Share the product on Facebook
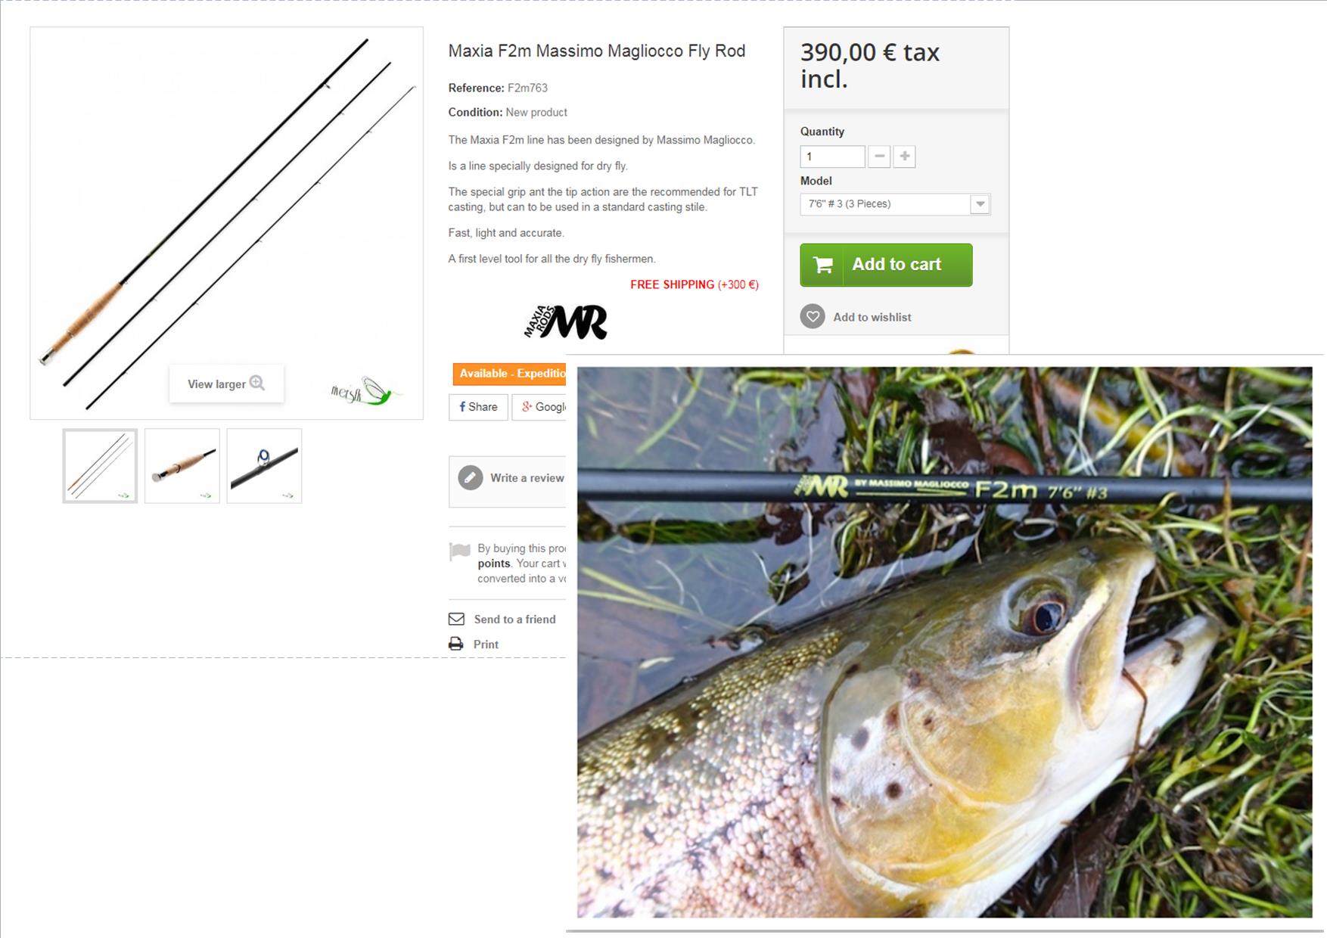Image resolution: width=1327 pixels, height=938 pixels. click(x=478, y=407)
